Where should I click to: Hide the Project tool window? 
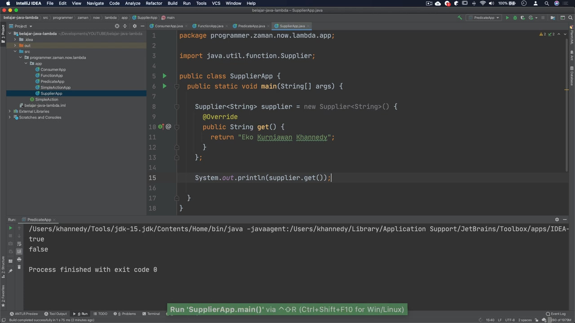click(x=142, y=26)
